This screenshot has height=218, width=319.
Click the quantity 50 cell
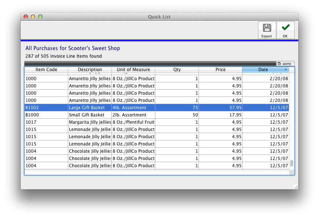coord(177,115)
